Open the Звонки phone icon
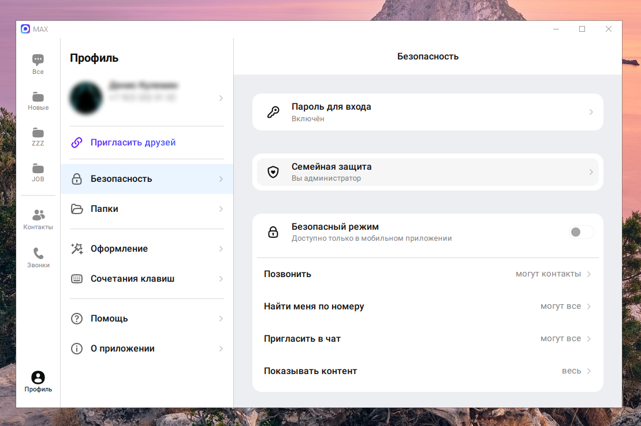The width and height of the screenshot is (641, 426). click(x=38, y=254)
